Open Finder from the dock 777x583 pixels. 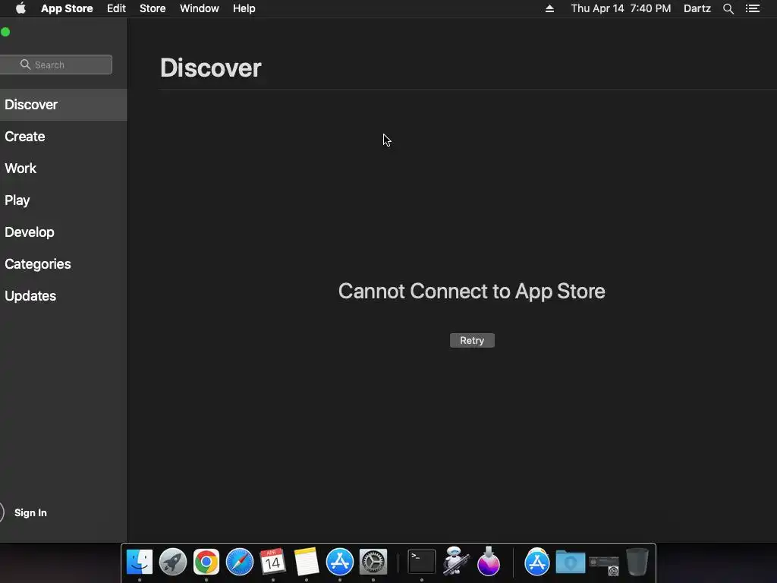pos(140,563)
